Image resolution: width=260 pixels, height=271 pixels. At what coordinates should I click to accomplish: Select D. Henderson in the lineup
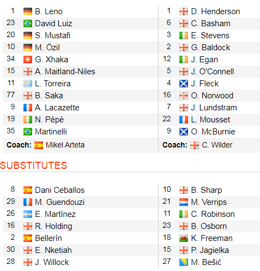[x=215, y=11]
